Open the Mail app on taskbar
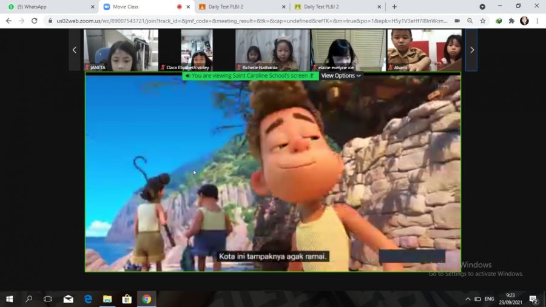Screen dimensions: 546x307 pos(68,299)
